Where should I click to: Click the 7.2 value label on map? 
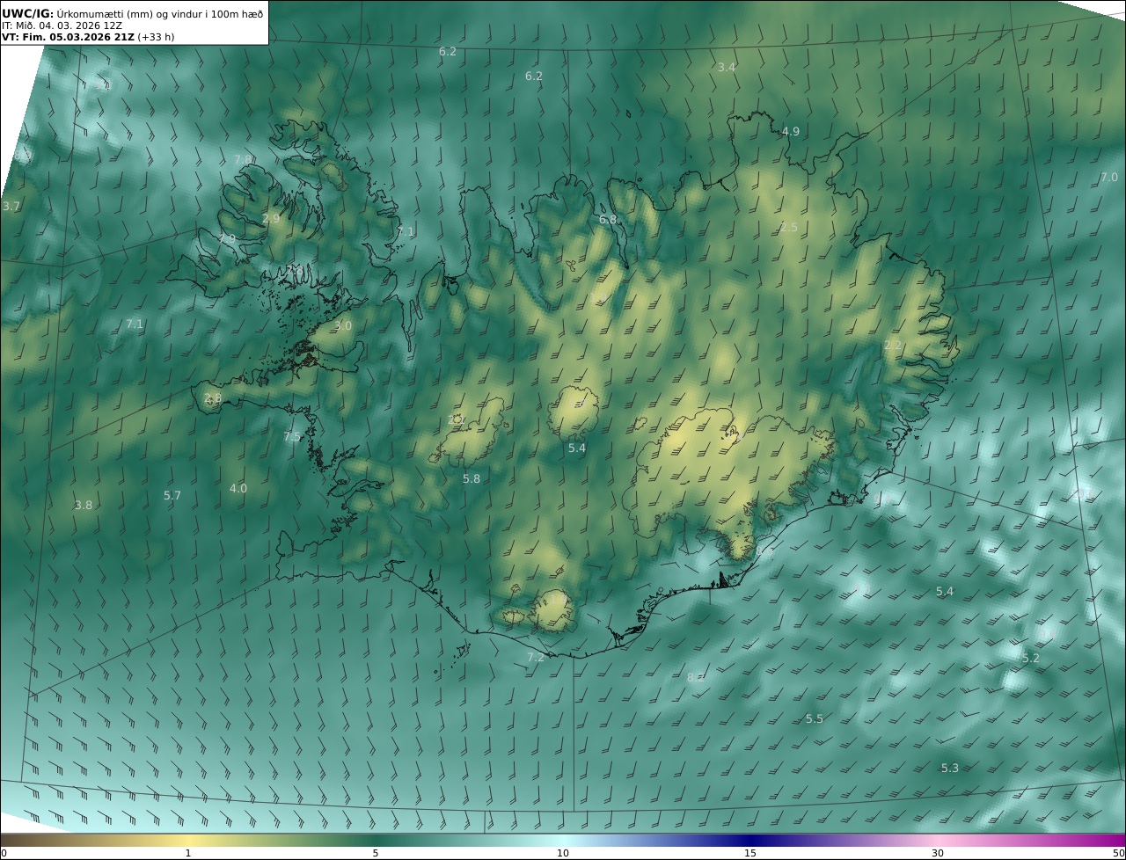(536, 658)
